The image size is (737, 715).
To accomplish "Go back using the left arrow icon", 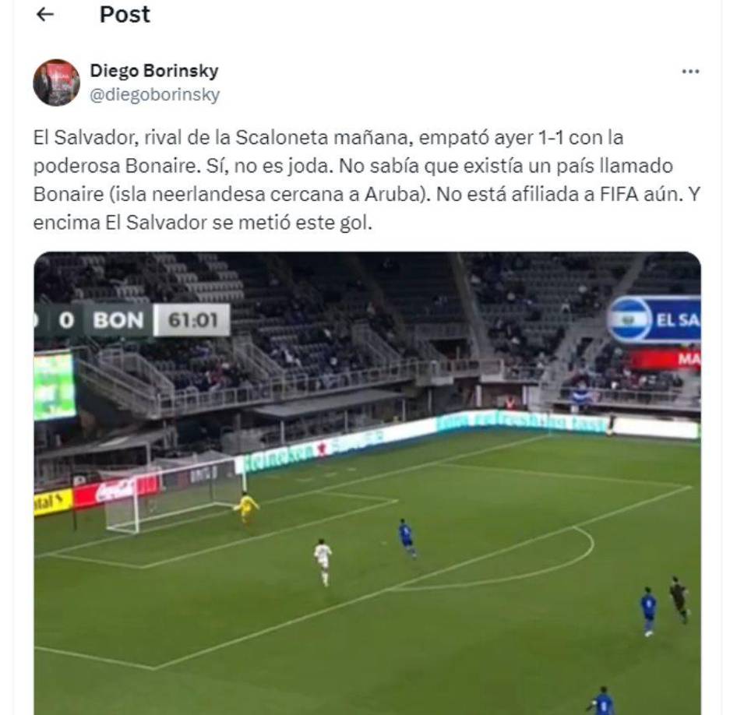I will (x=45, y=15).
